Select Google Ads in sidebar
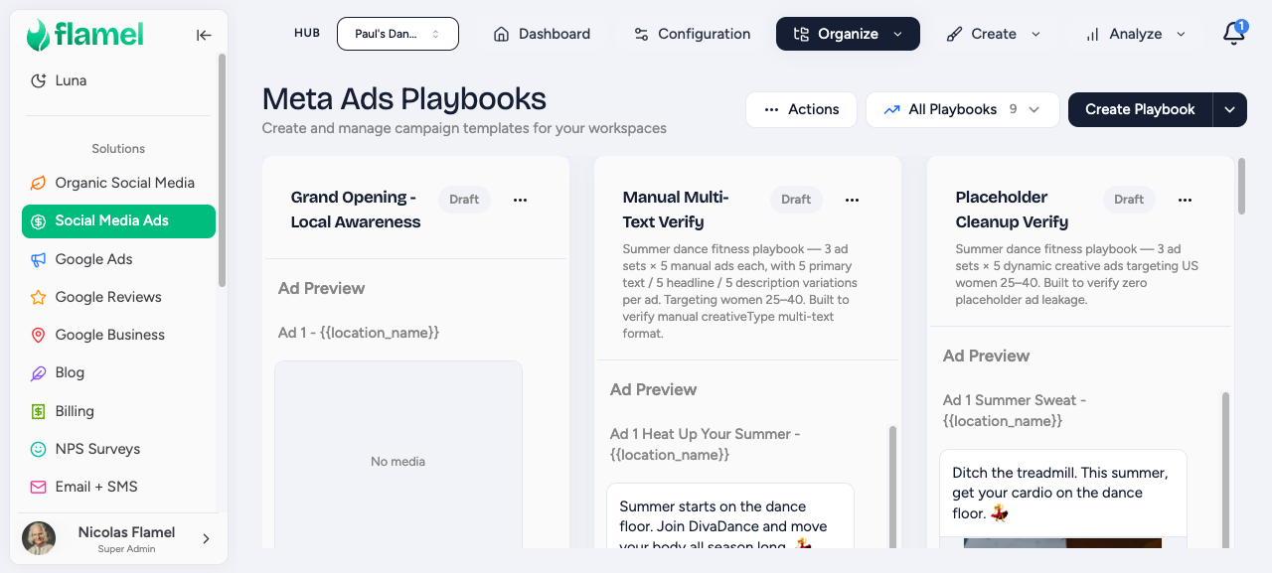The image size is (1272, 573). [118, 259]
